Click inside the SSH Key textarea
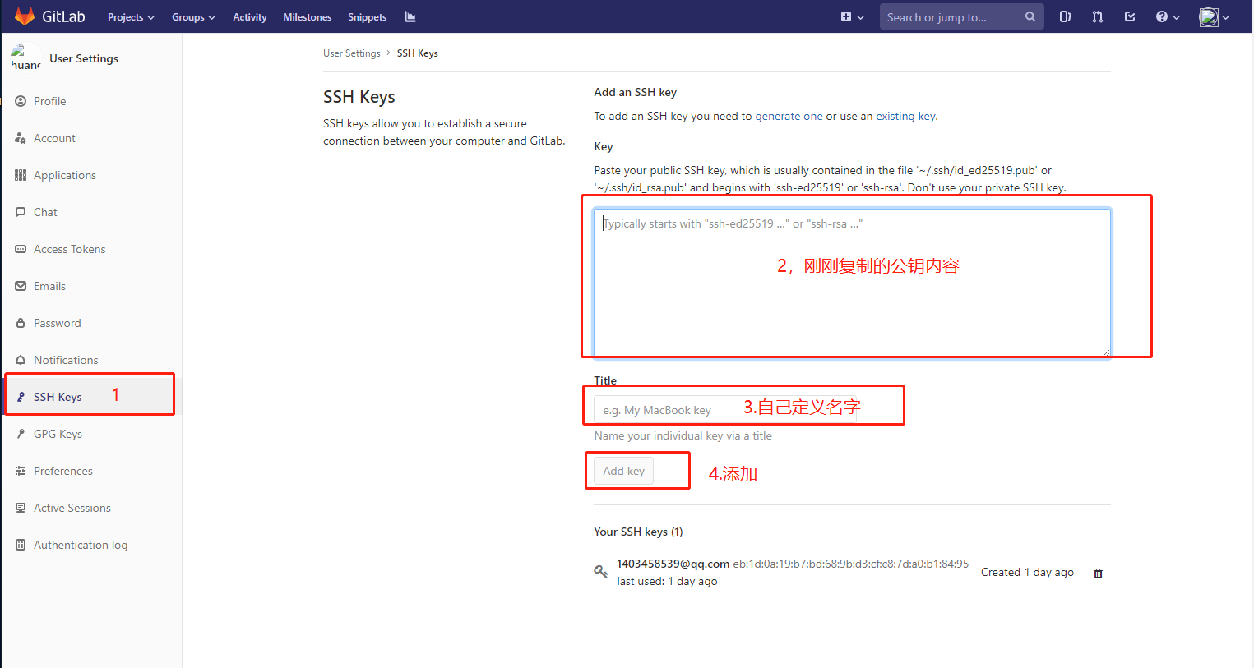The image size is (1254, 668). (x=852, y=283)
